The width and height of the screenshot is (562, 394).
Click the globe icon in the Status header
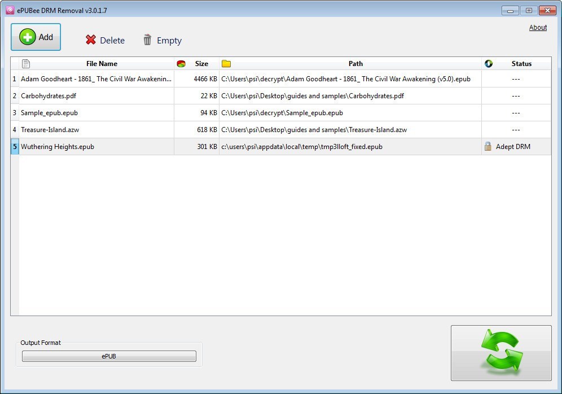pyautogui.click(x=488, y=63)
